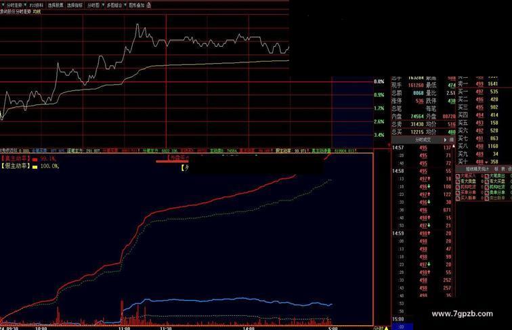This screenshot has height=330, width=512.
Task: Click the 标 button in 短线精灵统计 header
Action: coord(496,169)
